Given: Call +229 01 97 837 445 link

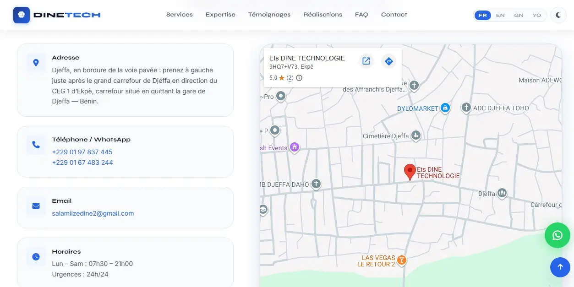Looking at the screenshot, I should [x=82, y=152].
